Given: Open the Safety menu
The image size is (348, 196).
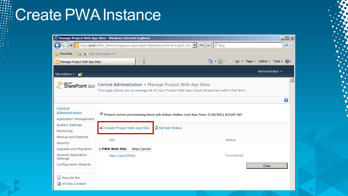Looking at the screenshot, I should 264,61.
